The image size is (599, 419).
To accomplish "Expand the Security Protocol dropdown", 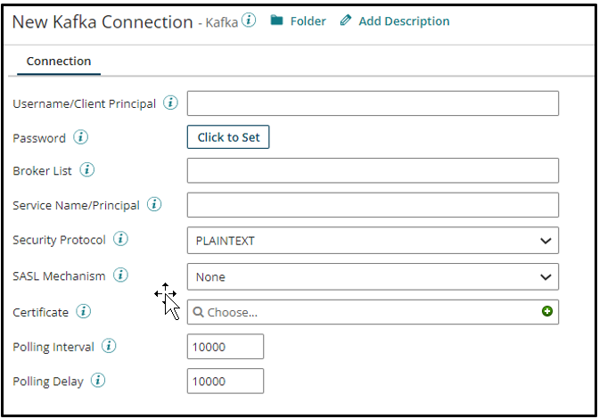I will click(x=373, y=241).
